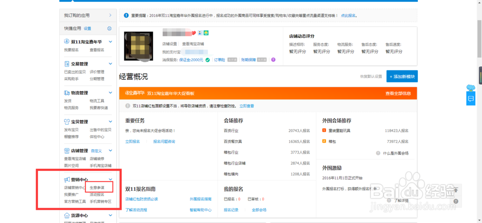The image size is (482, 223).
Task: Collapse the 店铺管理 section chevron
Action: pos(111,151)
